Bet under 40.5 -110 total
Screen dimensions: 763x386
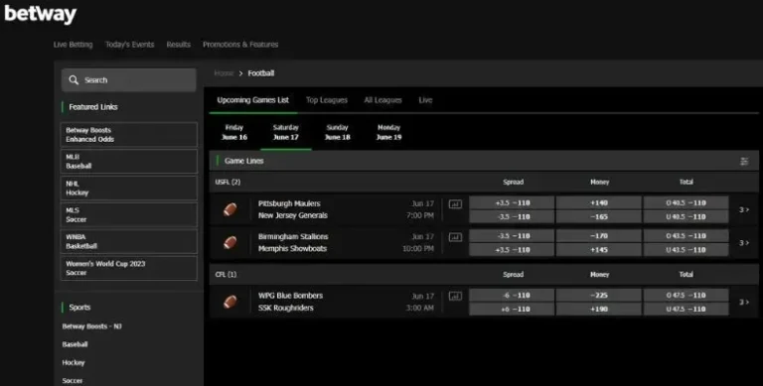click(687, 217)
